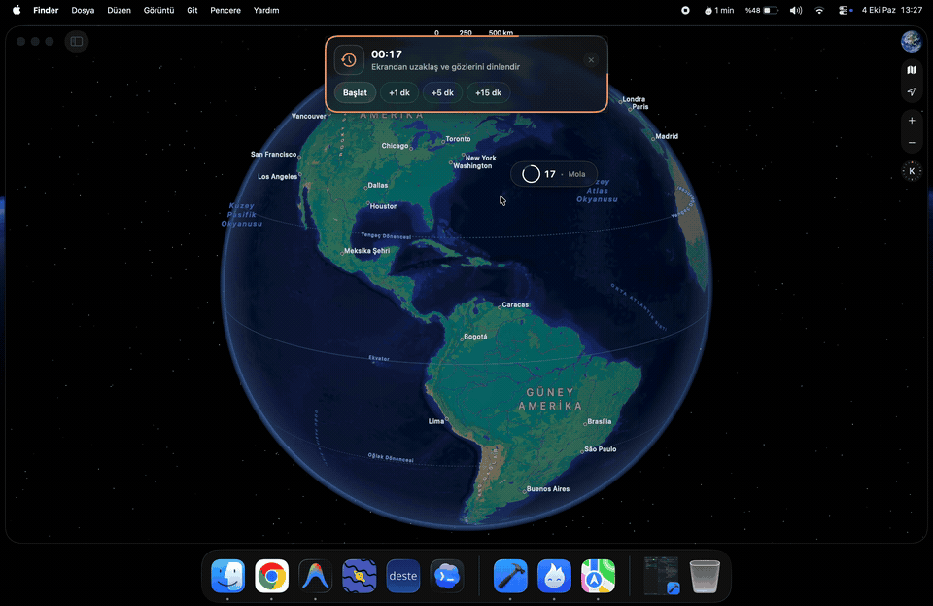
Task: Zoom in with the plus button
Action: pos(911,121)
